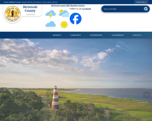Focus the How can we help search field
The height and width of the screenshot is (121, 152).
tap(123, 9)
